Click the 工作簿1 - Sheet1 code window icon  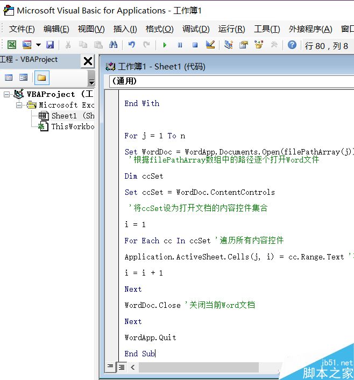point(110,66)
